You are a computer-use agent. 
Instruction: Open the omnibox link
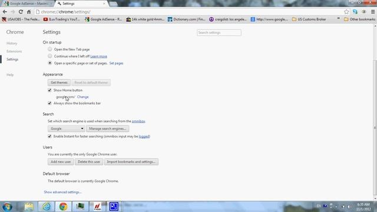(x=138, y=121)
